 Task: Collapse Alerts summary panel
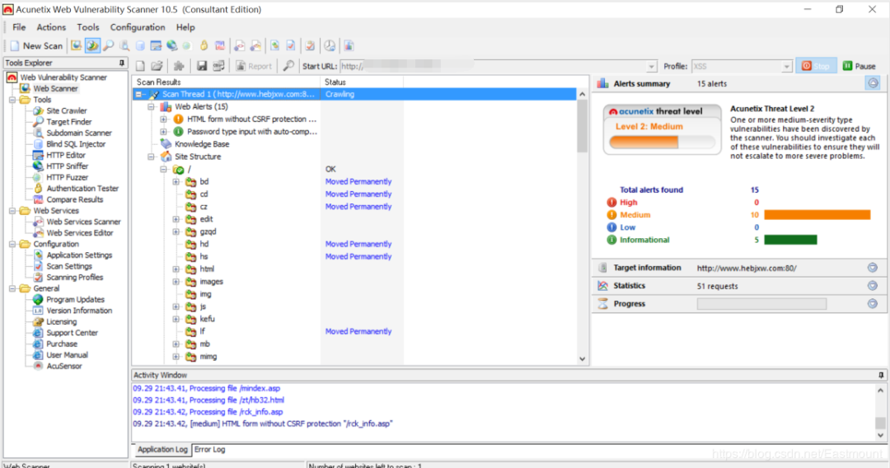[x=873, y=83]
